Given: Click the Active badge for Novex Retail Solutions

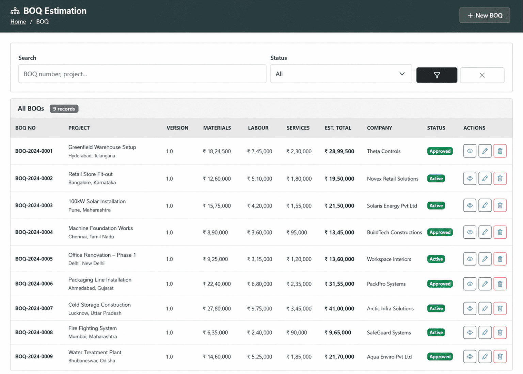Looking at the screenshot, I should [436, 178].
